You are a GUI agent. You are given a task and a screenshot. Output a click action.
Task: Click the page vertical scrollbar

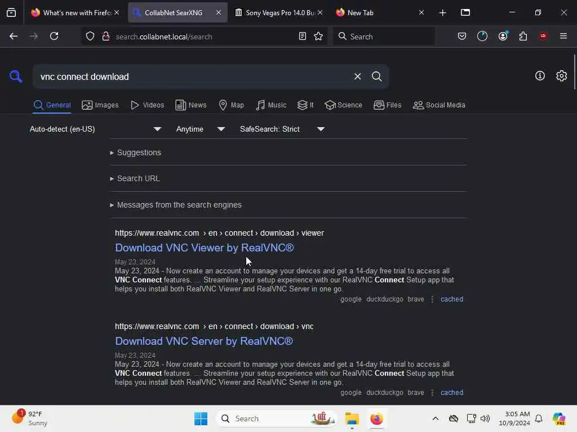(574, 72)
